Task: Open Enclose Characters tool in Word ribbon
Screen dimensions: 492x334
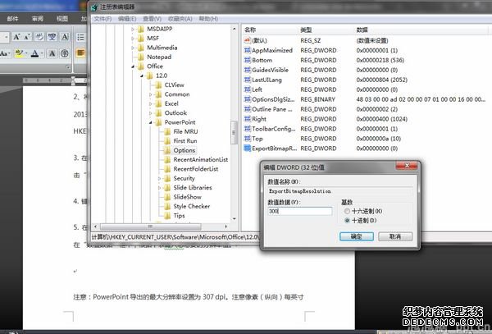Action: coord(65,53)
